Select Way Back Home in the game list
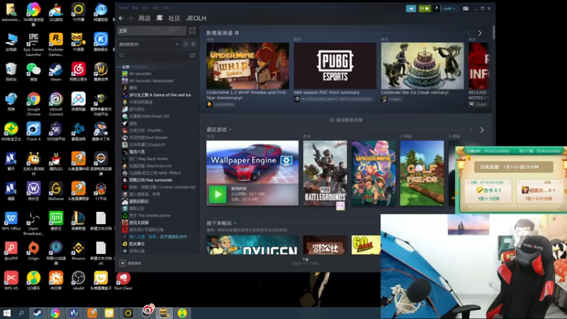567x319 pixels. [x=148, y=159]
